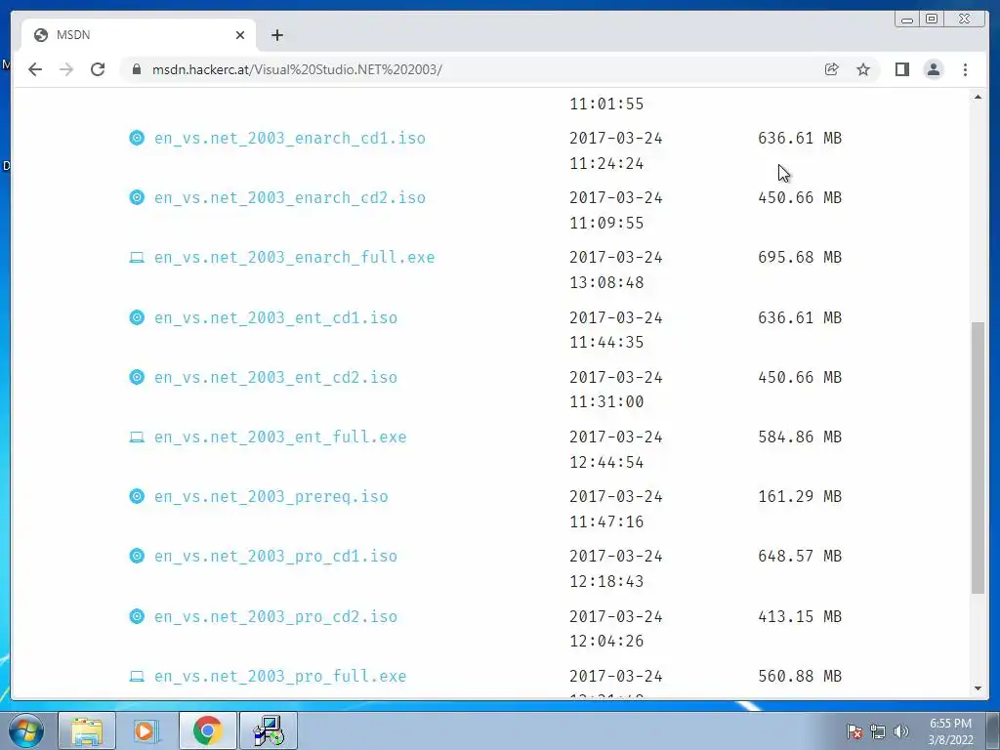Download en_vs.net_2003_enarch_cd2.iso
1000x750 pixels.
(289, 197)
